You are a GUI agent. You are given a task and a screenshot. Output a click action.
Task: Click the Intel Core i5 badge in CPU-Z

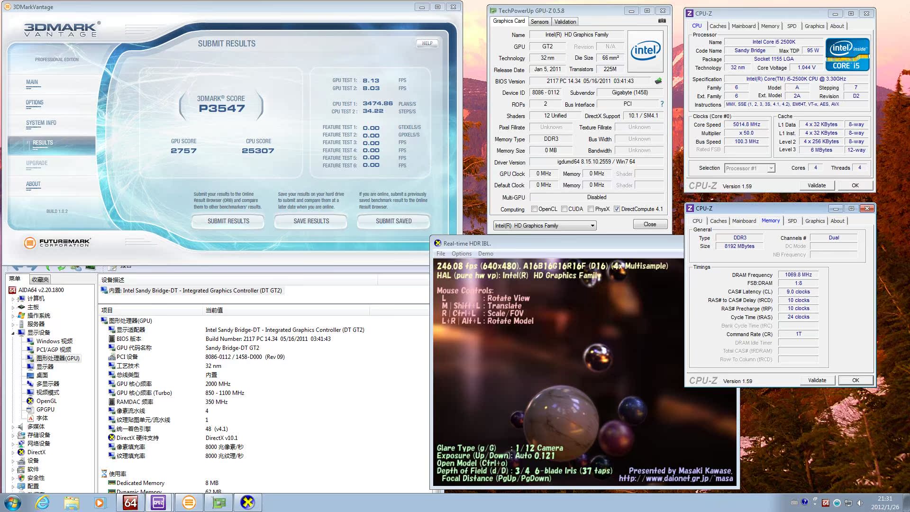coord(847,55)
